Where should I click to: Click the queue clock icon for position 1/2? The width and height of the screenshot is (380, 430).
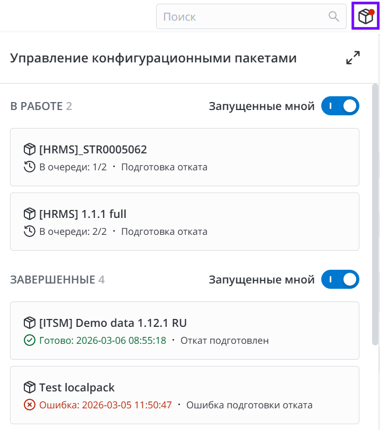pos(30,167)
